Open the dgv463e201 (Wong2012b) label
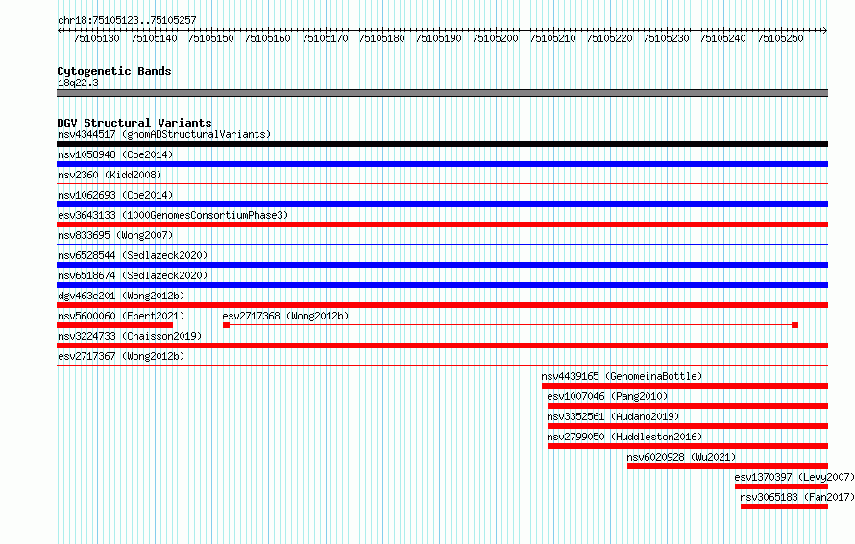Viewport: 855px width, 544px height. coord(121,296)
